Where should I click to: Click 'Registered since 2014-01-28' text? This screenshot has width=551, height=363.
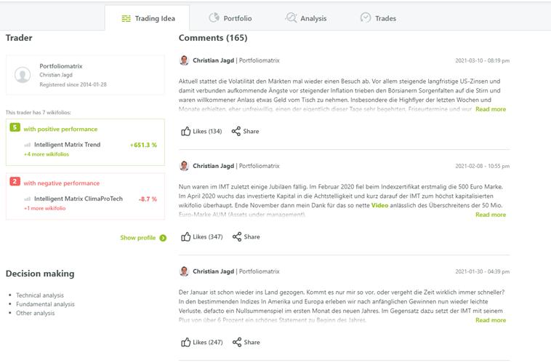pos(73,84)
